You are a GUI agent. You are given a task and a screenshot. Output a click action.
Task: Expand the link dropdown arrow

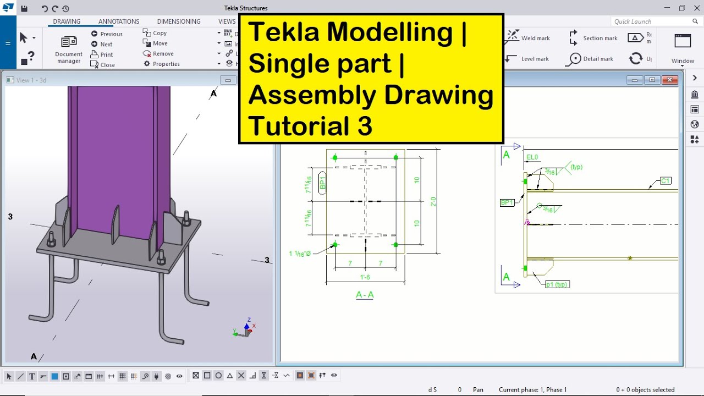click(219, 53)
